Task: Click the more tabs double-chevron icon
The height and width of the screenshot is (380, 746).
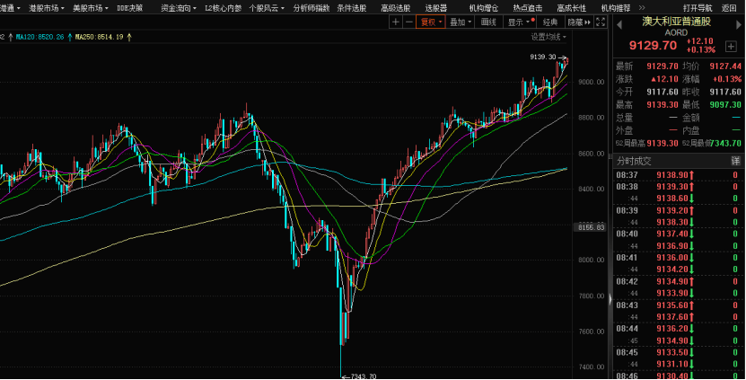Action: [644, 7]
